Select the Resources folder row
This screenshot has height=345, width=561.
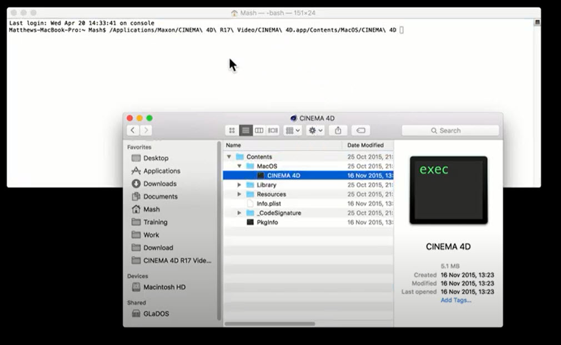308,194
